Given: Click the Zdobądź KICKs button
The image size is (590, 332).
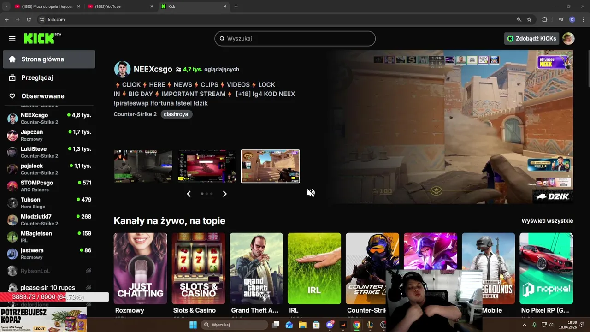Looking at the screenshot, I should tap(531, 39).
